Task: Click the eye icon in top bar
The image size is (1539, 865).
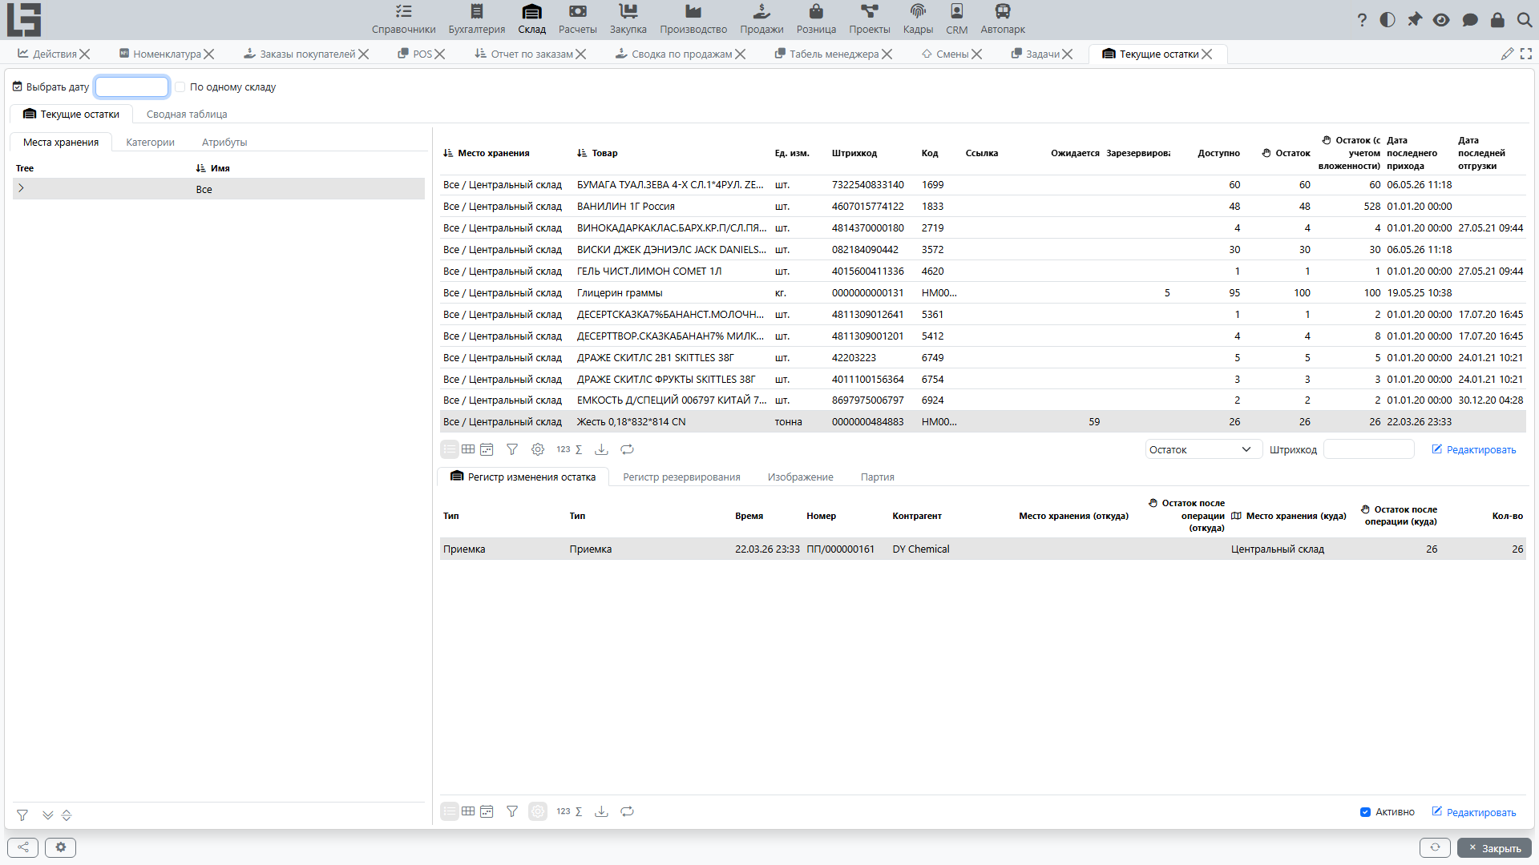Action: click(x=1441, y=20)
